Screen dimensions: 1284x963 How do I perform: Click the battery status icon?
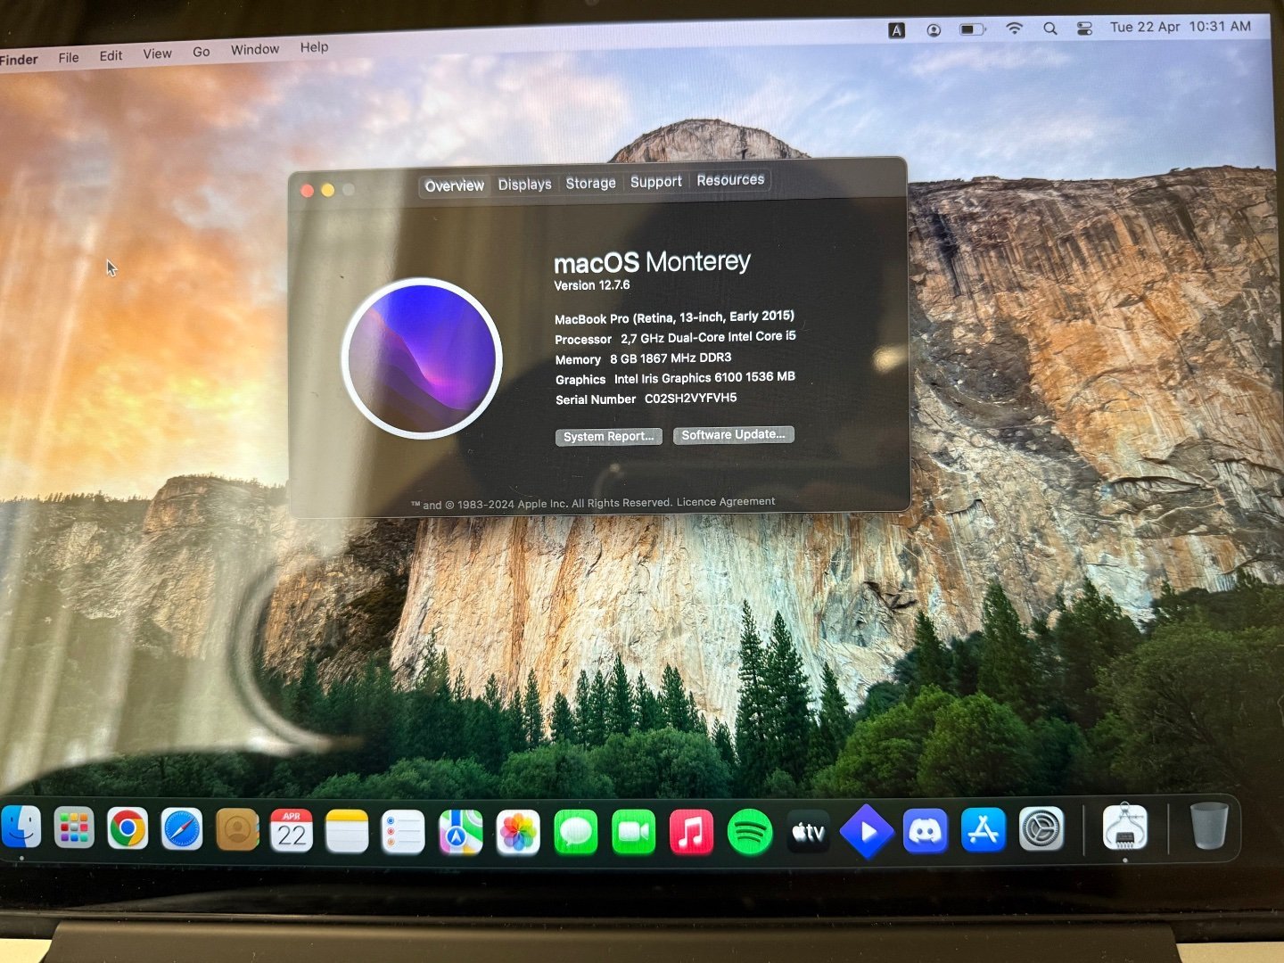[972, 29]
